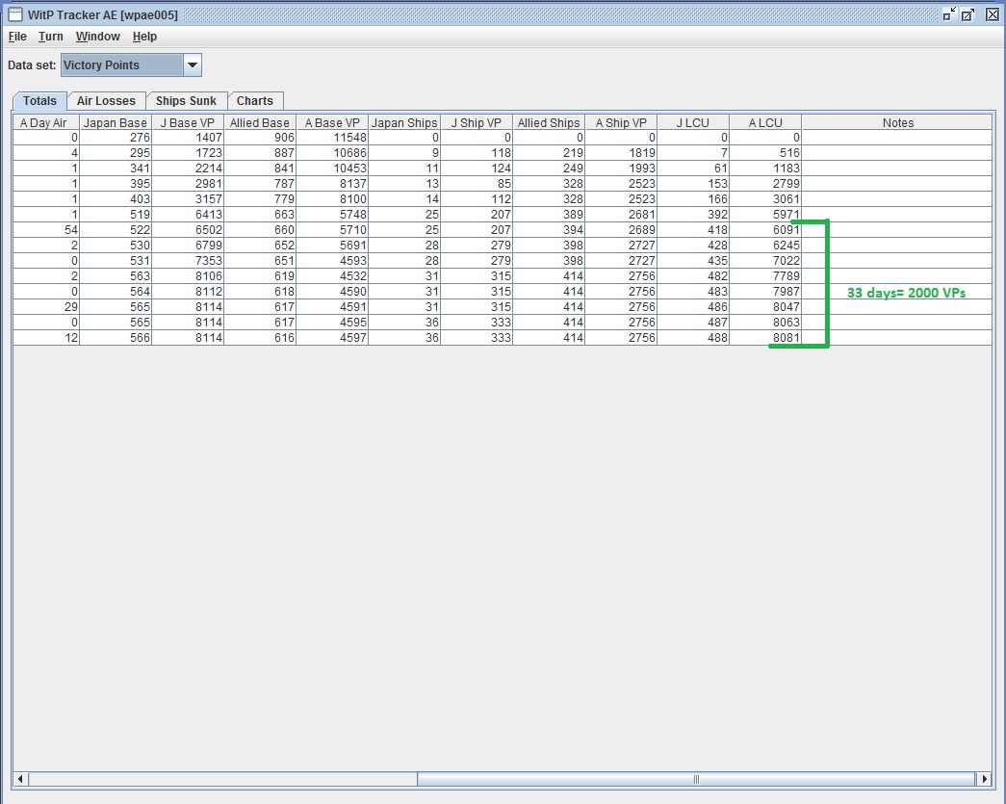Image resolution: width=1006 pixels, height=804 pixels.
Task: Select the J Base VP cell 6413
Action: (188, 215)
